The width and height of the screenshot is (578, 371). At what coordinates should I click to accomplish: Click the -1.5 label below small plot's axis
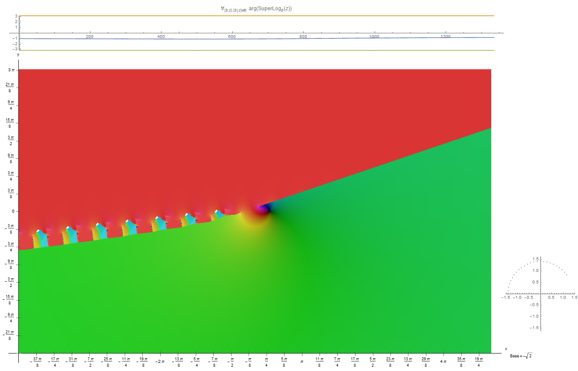(534, 328)
